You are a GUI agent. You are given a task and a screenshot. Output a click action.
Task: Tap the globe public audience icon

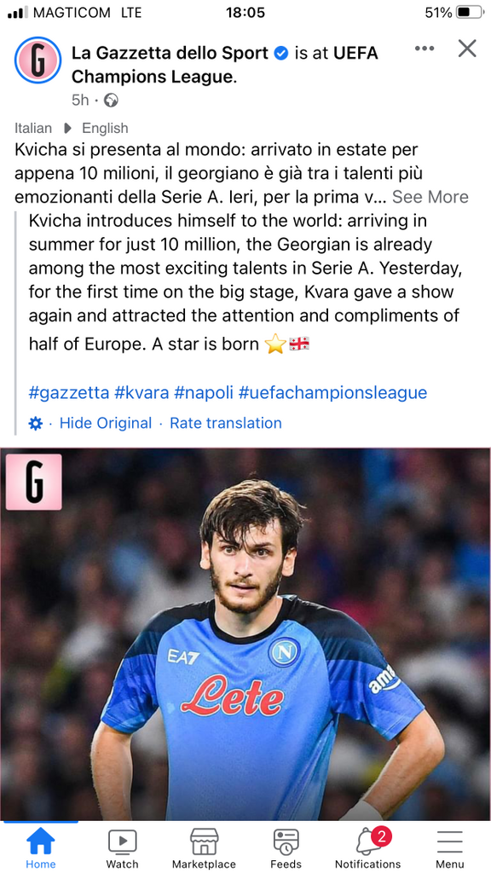tap(112, 101)
